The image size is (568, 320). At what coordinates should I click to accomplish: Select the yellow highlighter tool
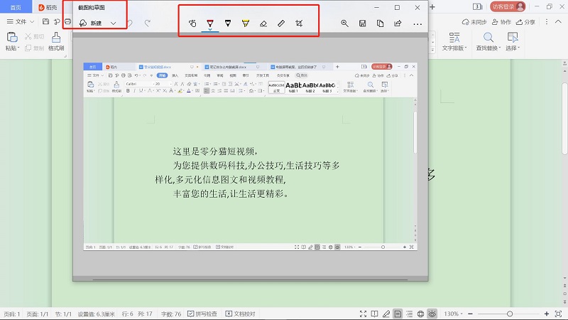[x=245, y=23]
